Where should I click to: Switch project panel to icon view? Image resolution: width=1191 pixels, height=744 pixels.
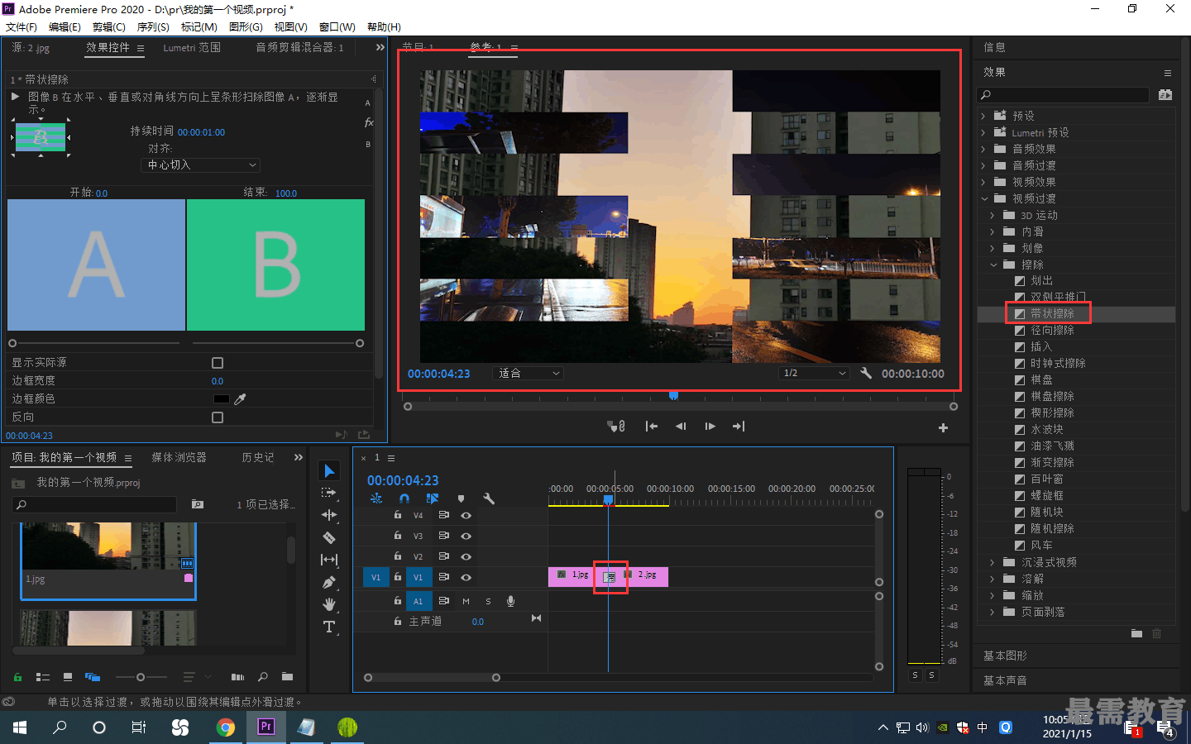pos(68,677)
